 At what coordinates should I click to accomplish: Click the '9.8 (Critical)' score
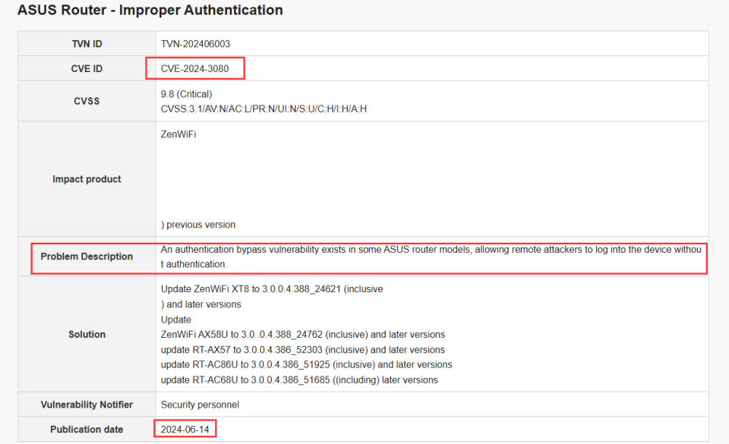coord(187,94)
